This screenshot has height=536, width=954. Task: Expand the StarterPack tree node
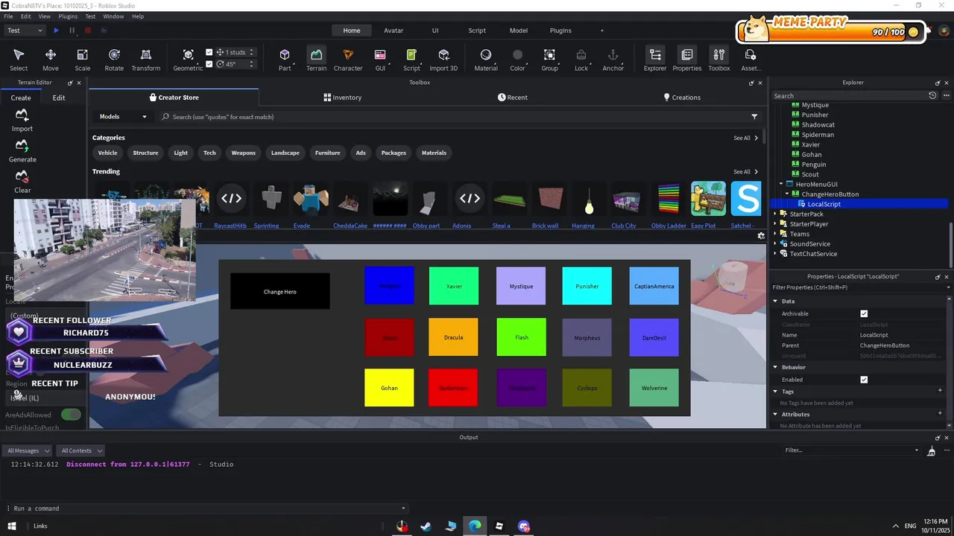pos(775,214)
